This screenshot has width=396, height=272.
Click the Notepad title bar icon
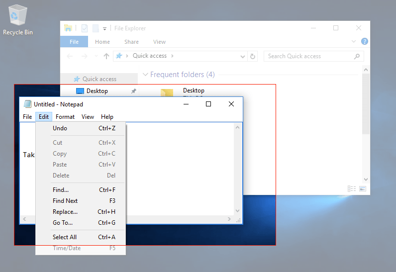pos(27,104)
